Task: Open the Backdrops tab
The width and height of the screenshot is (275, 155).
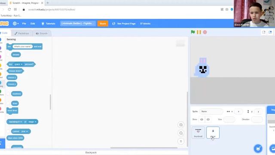Action: point(22,33)
